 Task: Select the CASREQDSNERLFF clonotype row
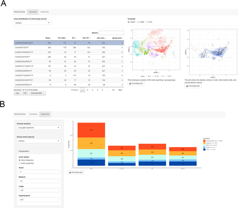click(69, 71)
